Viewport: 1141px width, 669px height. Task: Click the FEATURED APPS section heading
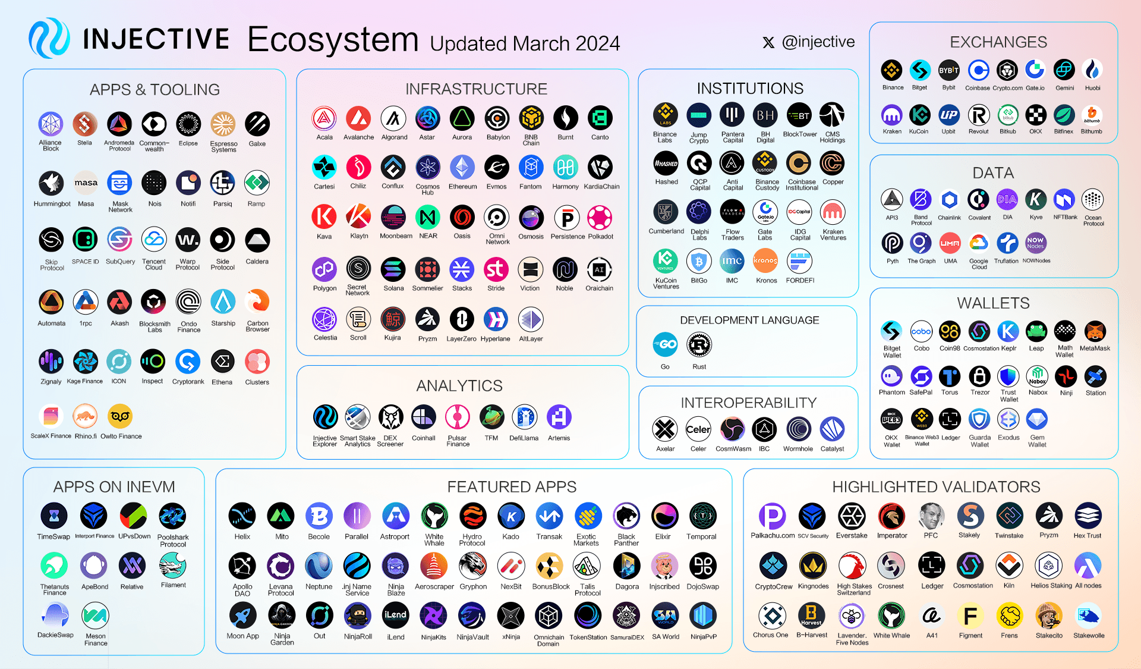(x=512, y=487)
